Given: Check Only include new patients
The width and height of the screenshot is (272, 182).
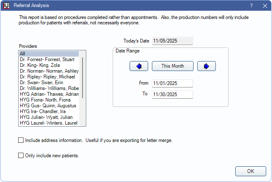Looking at the screenshot, I should [x=21, y=156].
